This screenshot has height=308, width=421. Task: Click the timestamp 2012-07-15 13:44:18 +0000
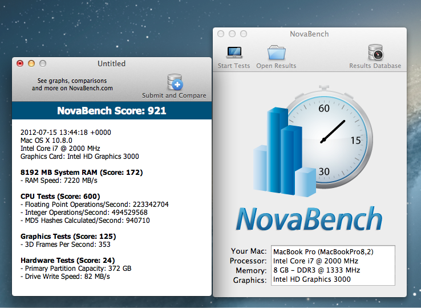point(66,133)
